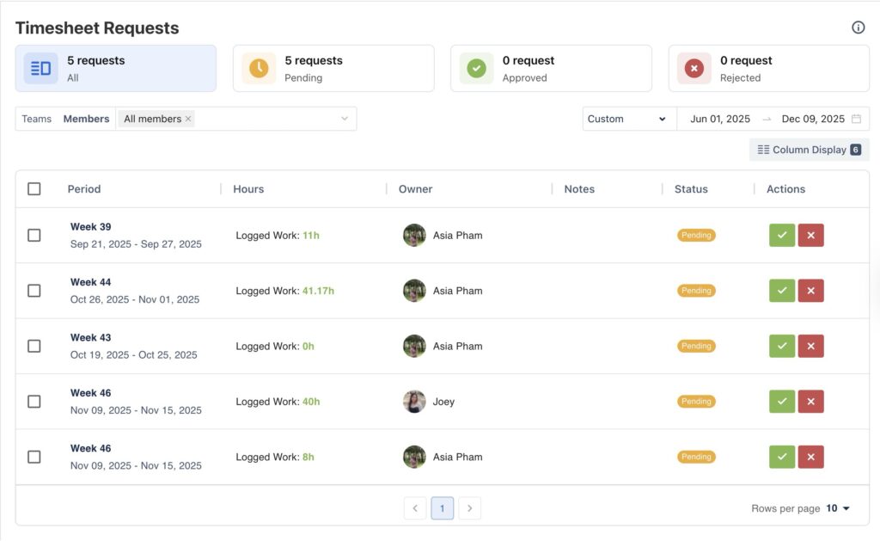This screenshot has width=880, height=541.
Task: Go to the next page of requests
Action: click(469, 507)
